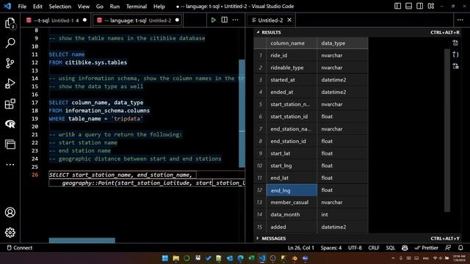Show hidden system tray icons chevron

393,258
